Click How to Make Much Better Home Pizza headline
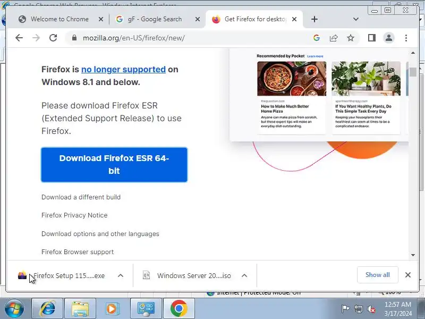This screenshot has width=425, height=319. pyautogui.click(x=285, y=109)
